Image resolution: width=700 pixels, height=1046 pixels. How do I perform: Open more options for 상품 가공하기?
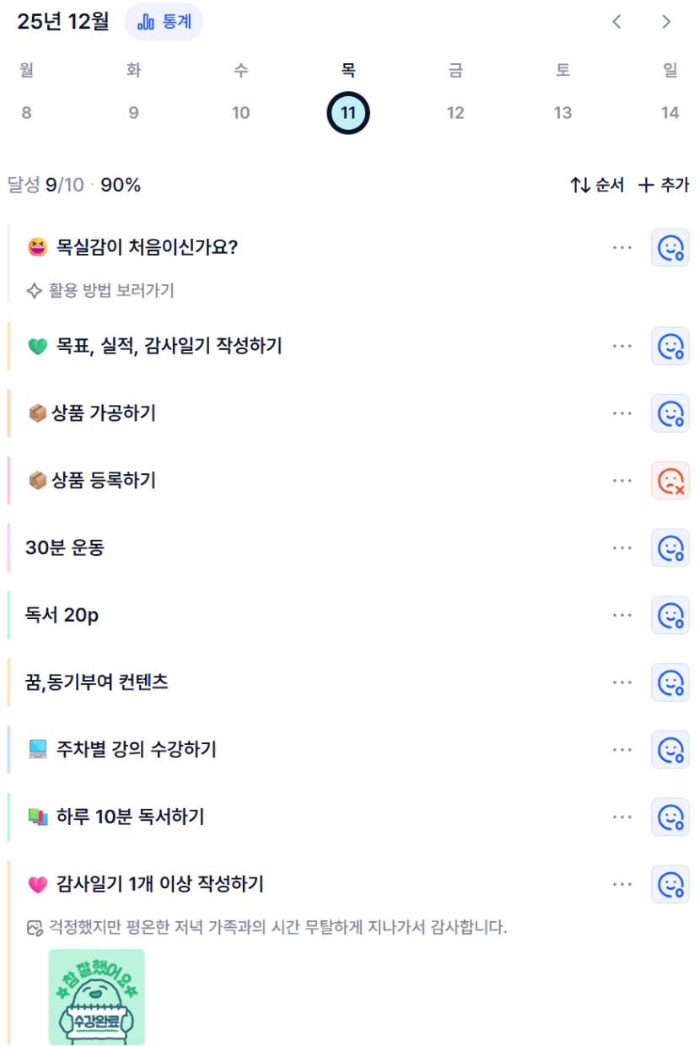click(x=622, y=413)
